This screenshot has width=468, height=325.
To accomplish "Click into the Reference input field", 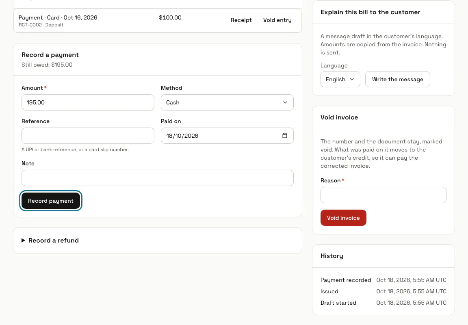I will click(x=88, y=136).
